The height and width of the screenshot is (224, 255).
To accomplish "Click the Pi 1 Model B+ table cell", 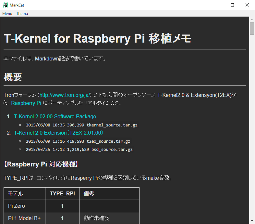I will [24, 218].
